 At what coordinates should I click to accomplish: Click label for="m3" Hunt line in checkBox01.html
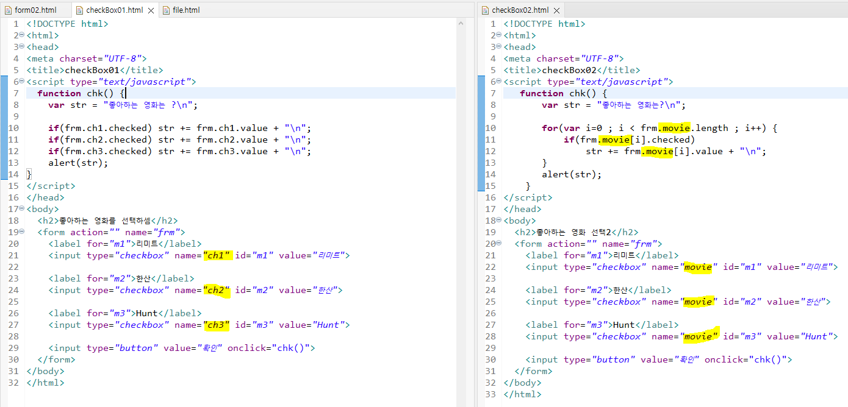click(x=125, y=313)
